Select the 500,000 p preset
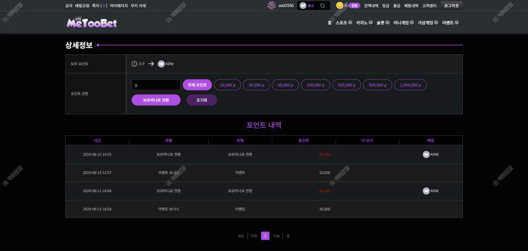Viewport: 528px width, 251px height. coord(378,85)
